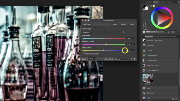Open the Blend Mode Normal dropdown

124,59
